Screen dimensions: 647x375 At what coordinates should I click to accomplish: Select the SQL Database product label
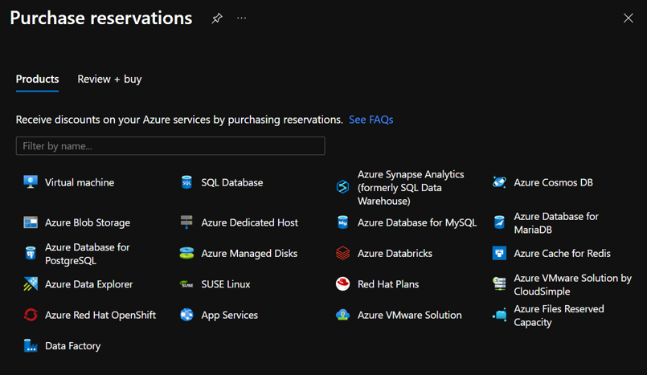232,182
